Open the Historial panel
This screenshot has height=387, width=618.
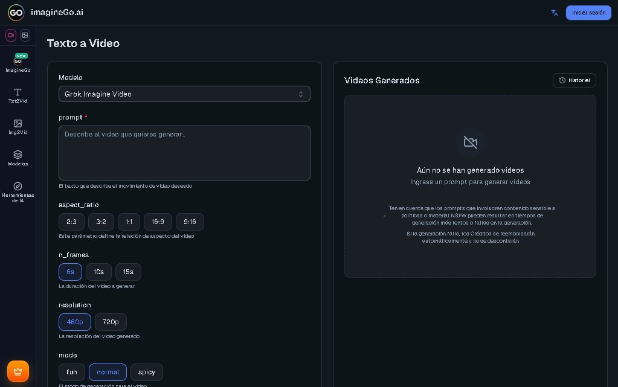coord(574,80)
